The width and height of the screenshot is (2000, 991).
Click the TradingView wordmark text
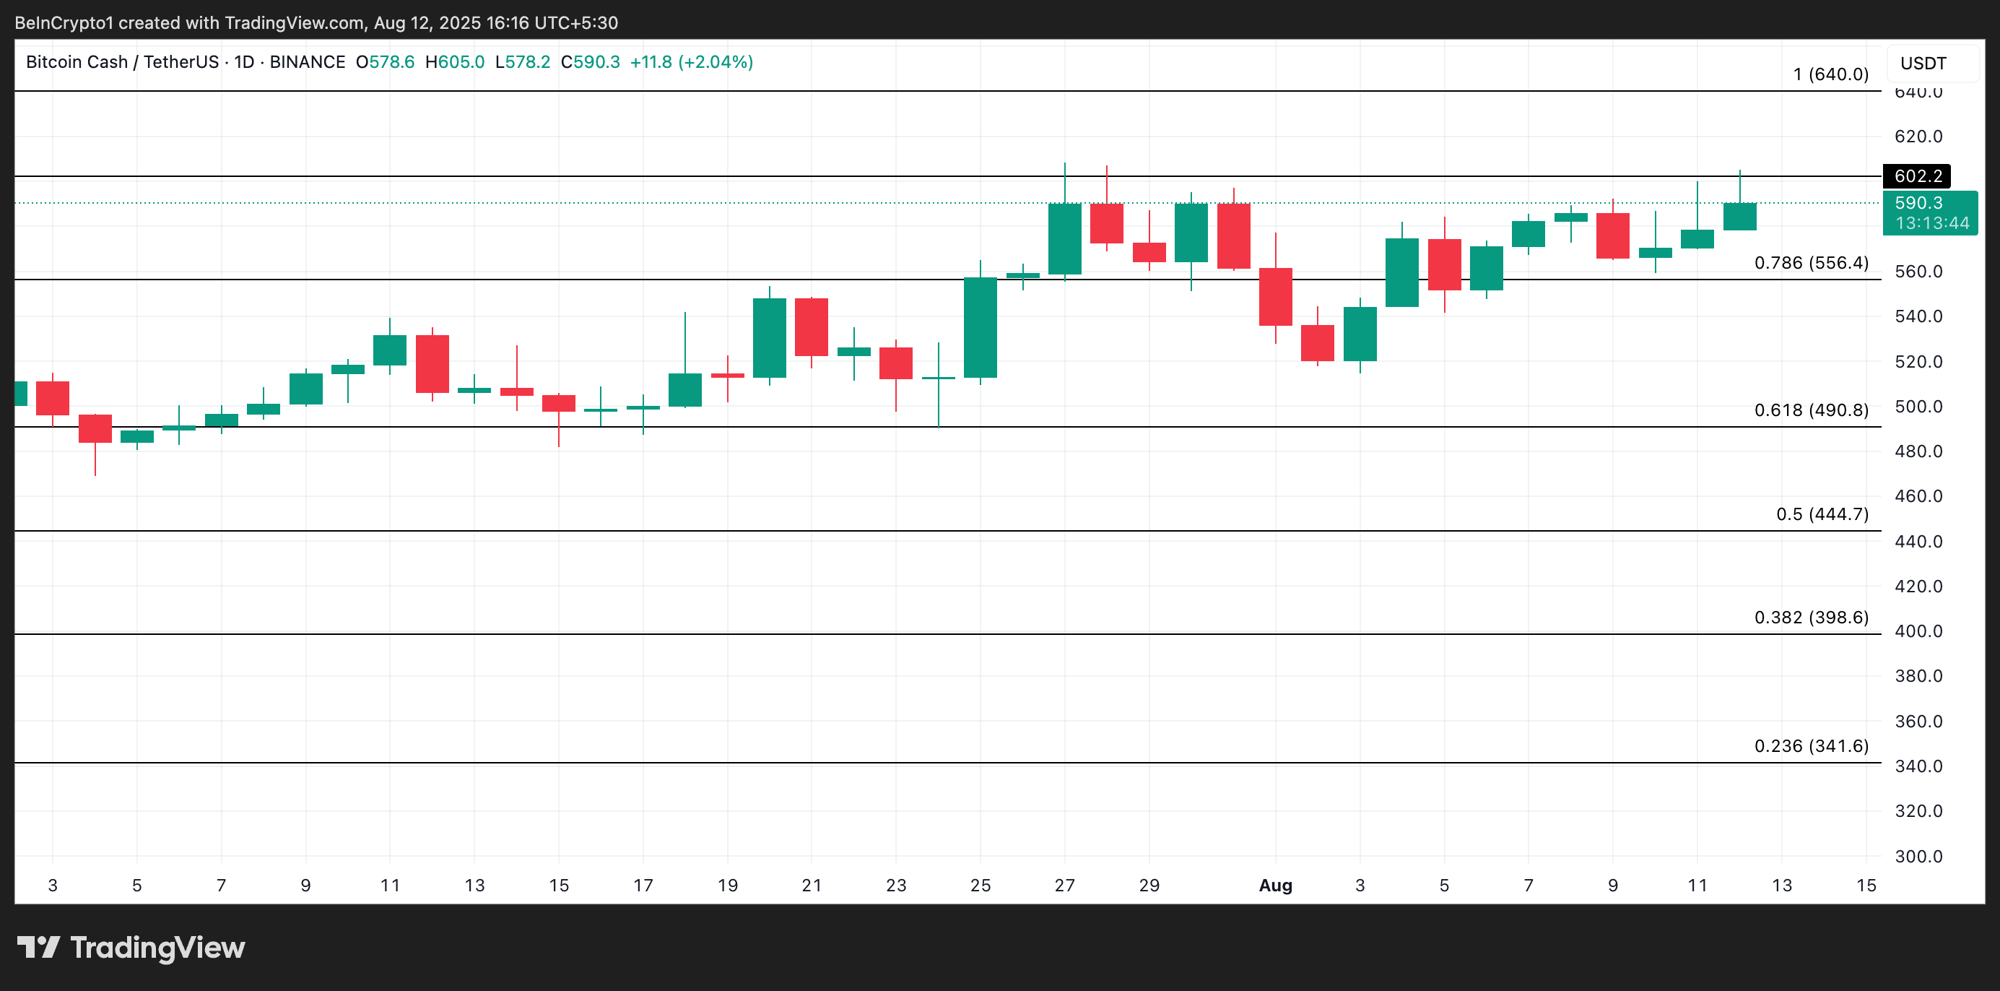157,948
